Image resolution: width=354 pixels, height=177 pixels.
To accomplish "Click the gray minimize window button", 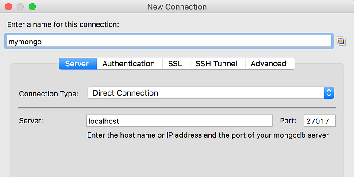I will (20, 7).
